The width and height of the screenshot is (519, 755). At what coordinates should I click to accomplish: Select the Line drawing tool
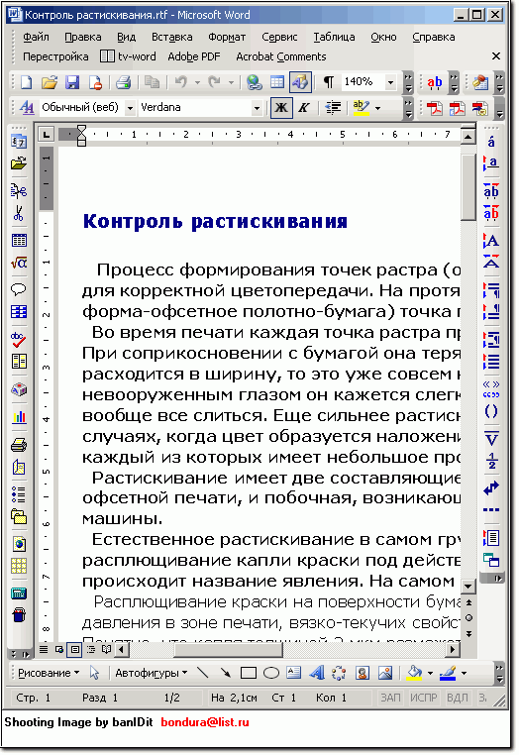203,674
